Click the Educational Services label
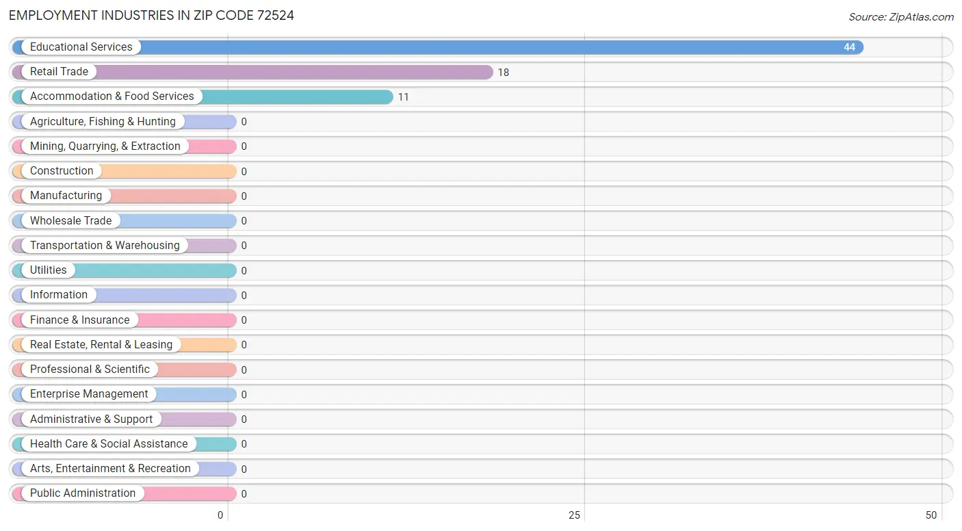 click(81, 47)
